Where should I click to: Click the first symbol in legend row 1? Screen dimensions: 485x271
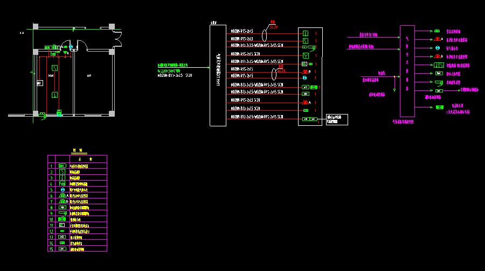[62, 166]
